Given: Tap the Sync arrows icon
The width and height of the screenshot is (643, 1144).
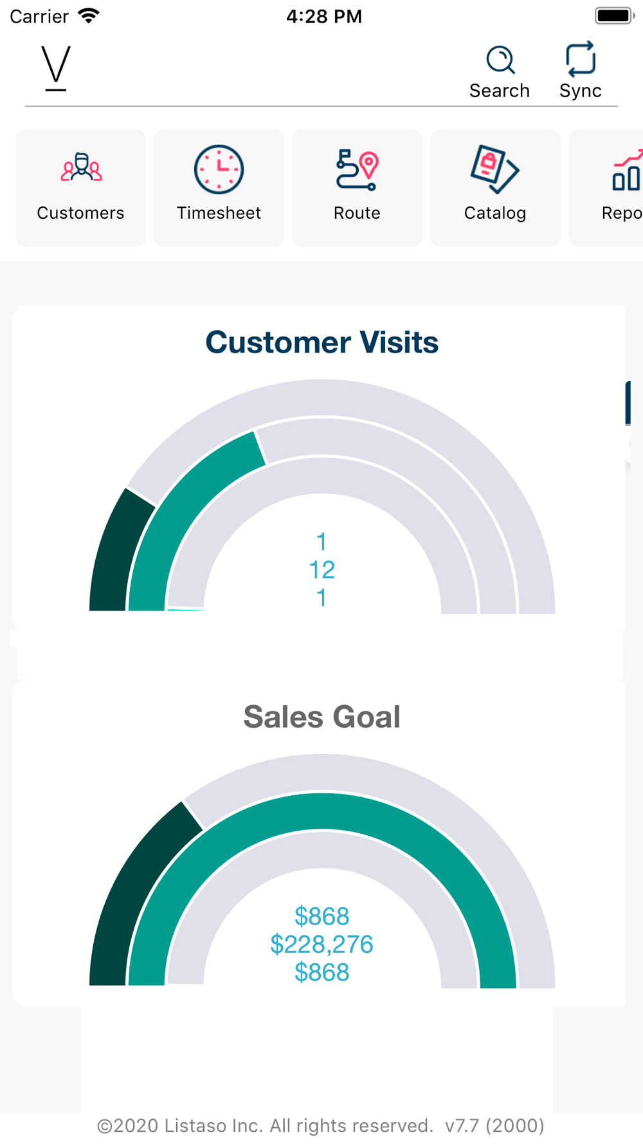Looking at the screenshot, I should click(x=581, y=59).
